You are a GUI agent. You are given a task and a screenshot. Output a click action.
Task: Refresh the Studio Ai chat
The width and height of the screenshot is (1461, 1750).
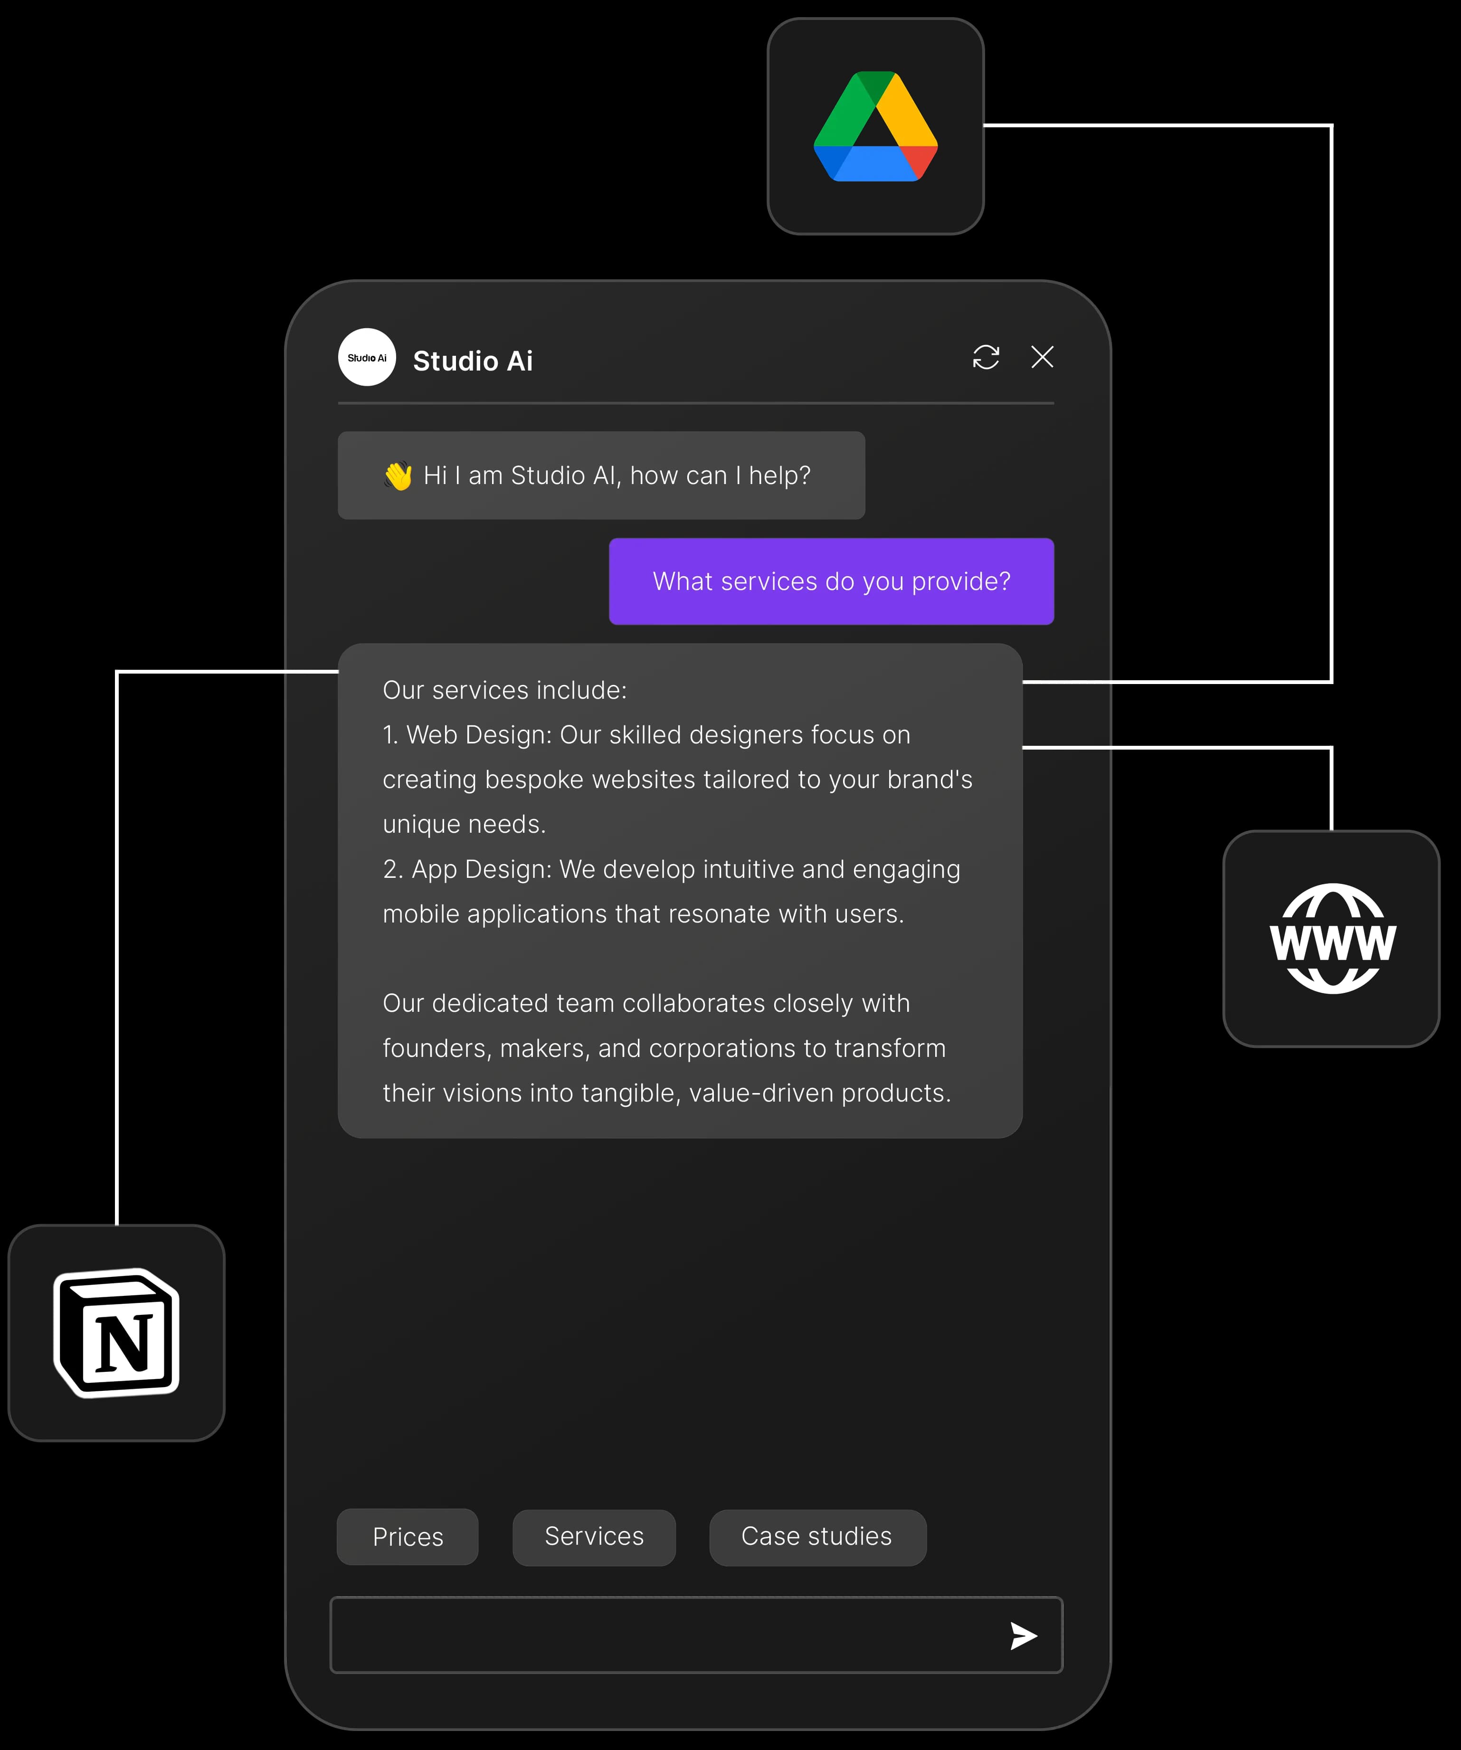pyautogui.click(x=986, y=358)
